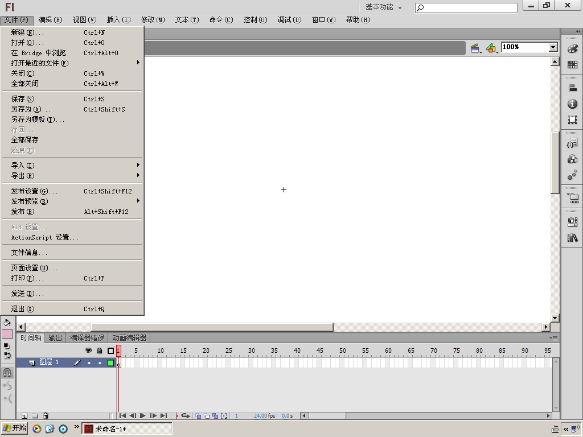
Task: Toggle Snap to Objects magnet
Action: (7, 372)
